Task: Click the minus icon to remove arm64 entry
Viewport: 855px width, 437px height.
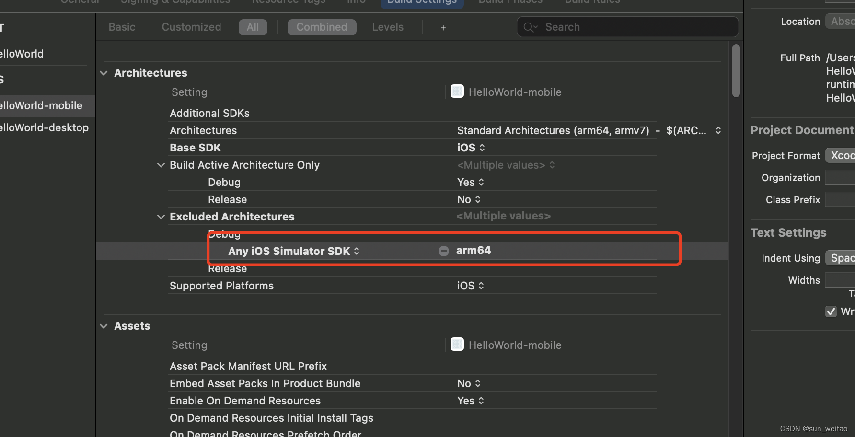Action: point(443,250)
